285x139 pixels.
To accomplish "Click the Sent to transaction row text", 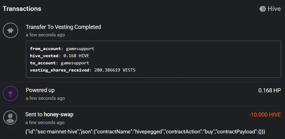I will 49,114.
